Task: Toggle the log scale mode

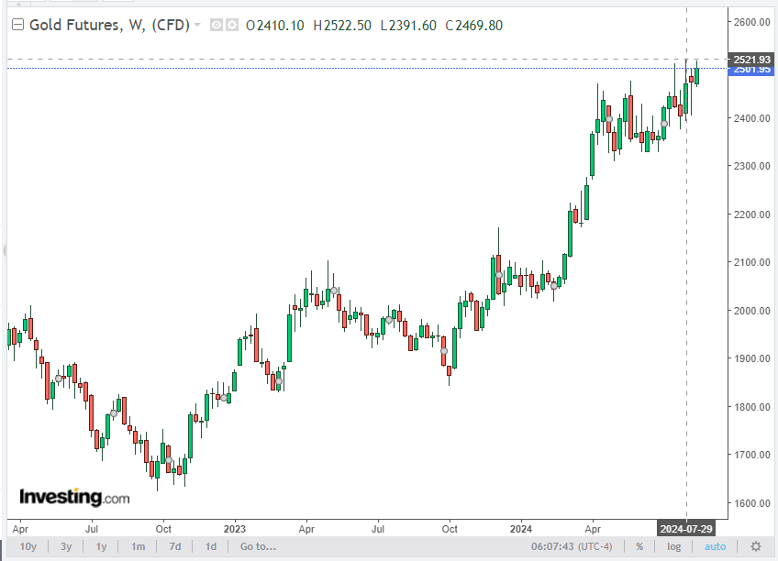Action: tap(673, 546)
